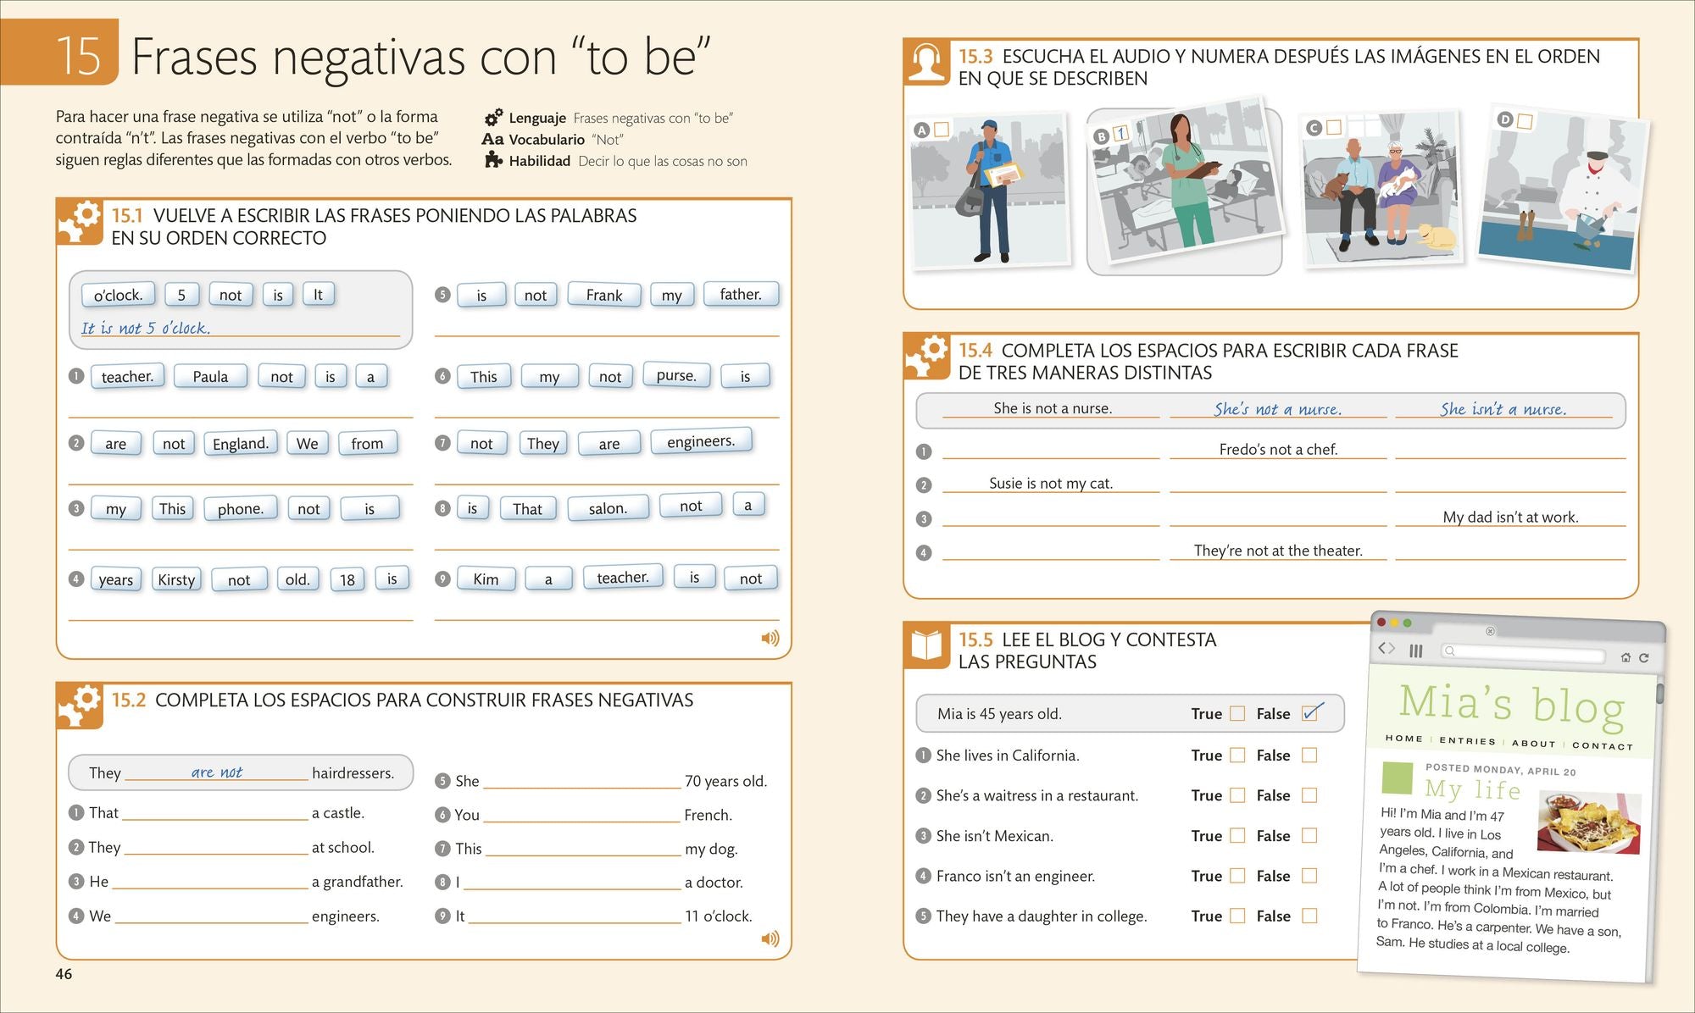Click the blank between 'I' and 'a doctor'
1695x1013 pixels.
pyautogui.click(x=573, y=883)
